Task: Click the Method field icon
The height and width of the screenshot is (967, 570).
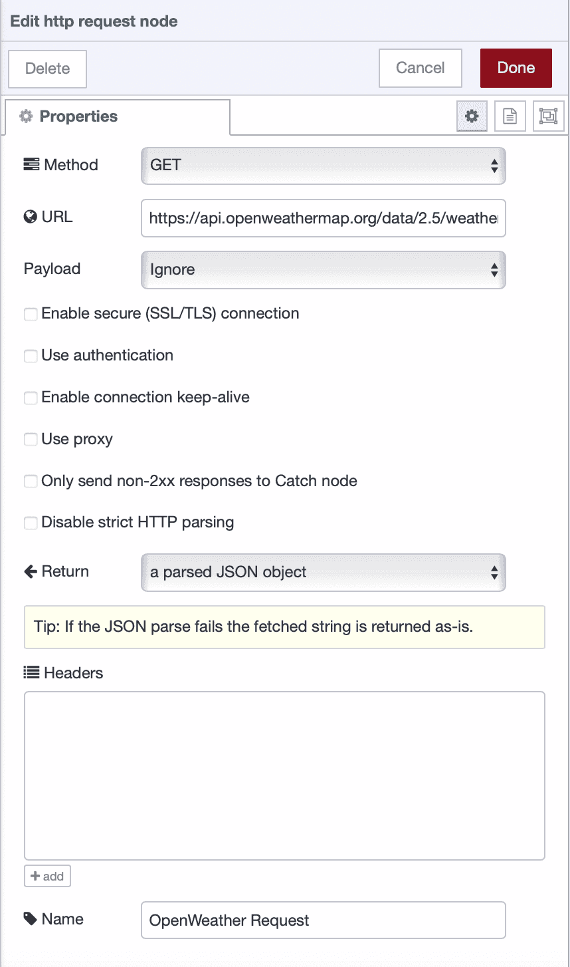Action: pyautogui.click(x=30, y=164)
